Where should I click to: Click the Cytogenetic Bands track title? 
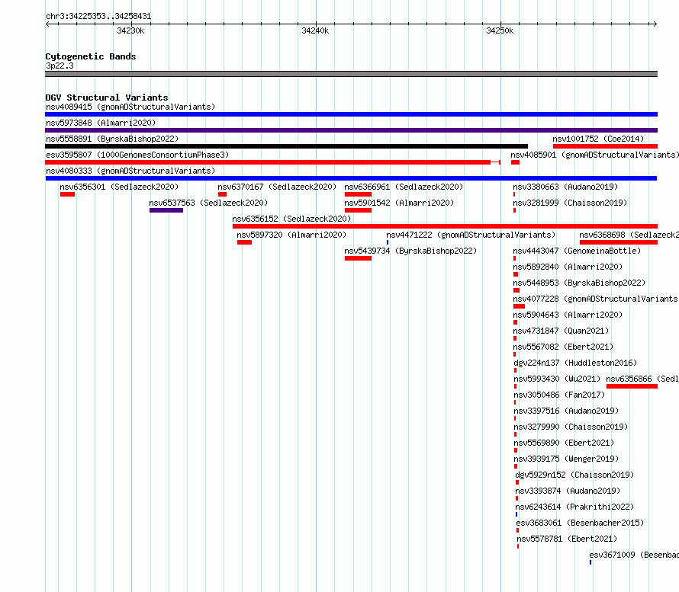91,56
